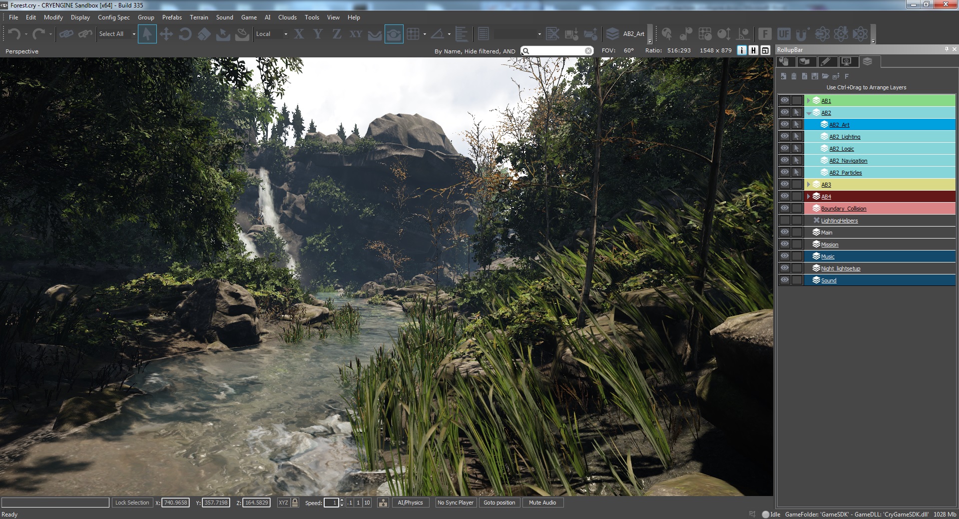
Task: Click the Freeze selection F icon
Action: click(765, 34)
